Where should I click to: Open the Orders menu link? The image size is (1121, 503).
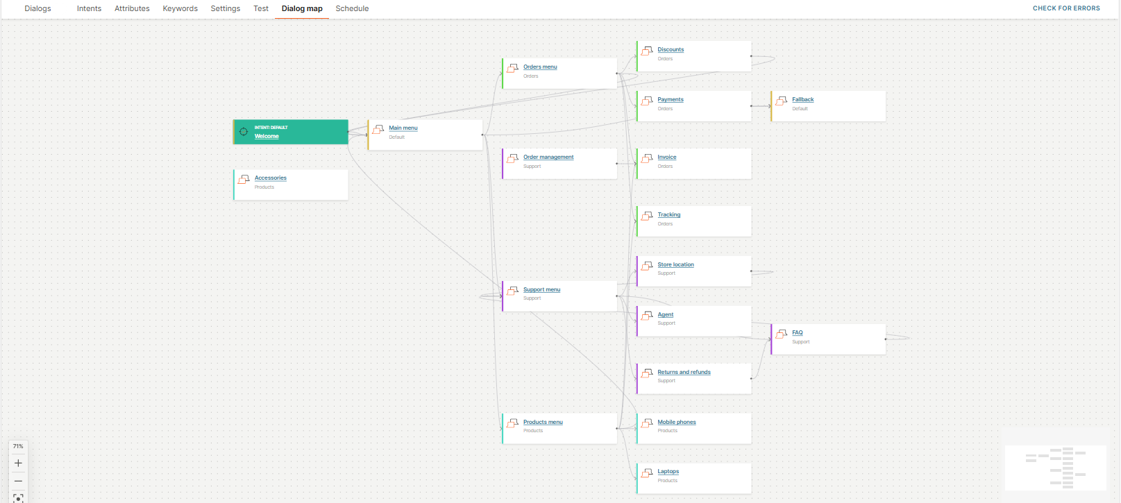pyautogui.click(x=540, y=67)
